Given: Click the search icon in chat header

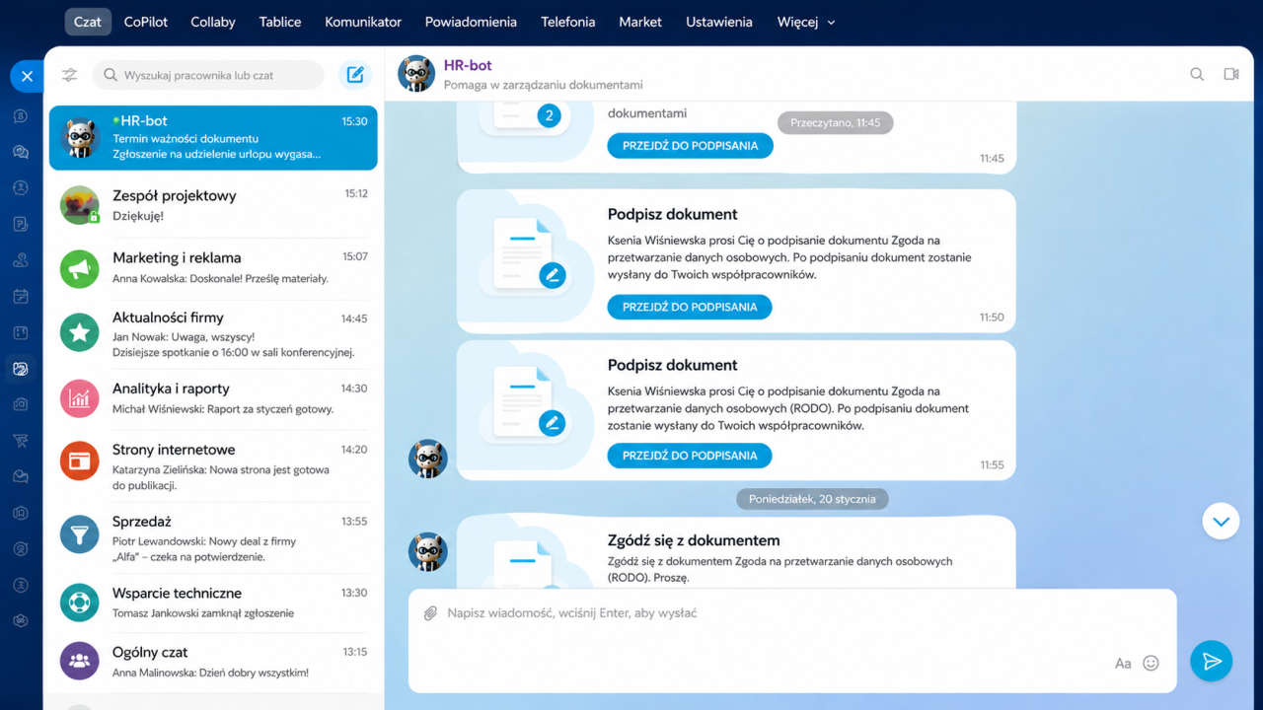Looking at the screenshot, I should tap(1197, 74).
